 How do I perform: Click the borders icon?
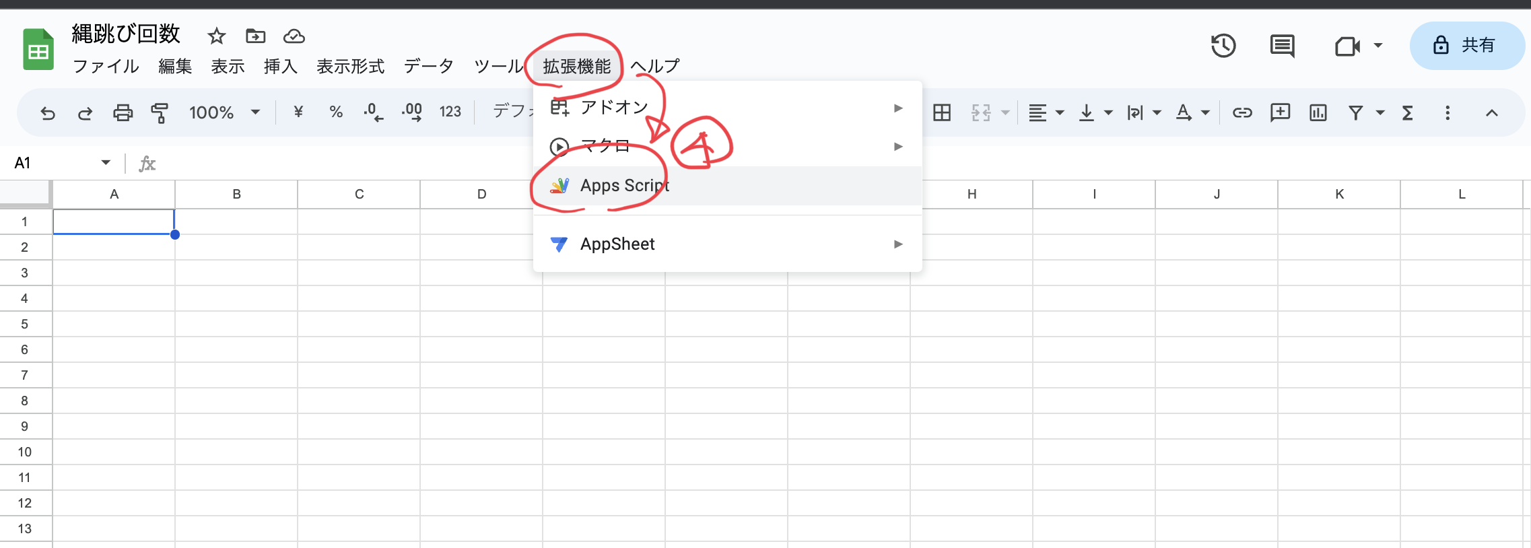(942, 112)
